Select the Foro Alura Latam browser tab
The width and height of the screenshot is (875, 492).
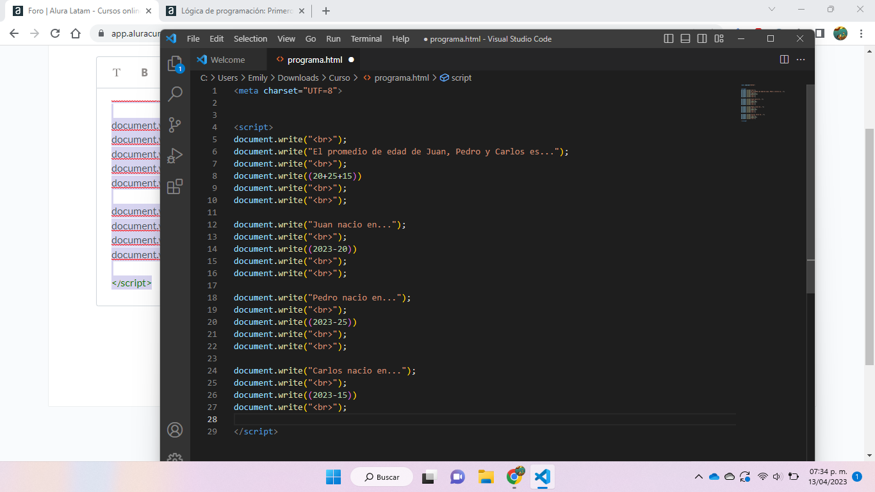point(83,11)
